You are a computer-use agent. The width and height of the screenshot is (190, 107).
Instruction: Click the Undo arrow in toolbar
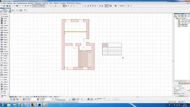20,6
